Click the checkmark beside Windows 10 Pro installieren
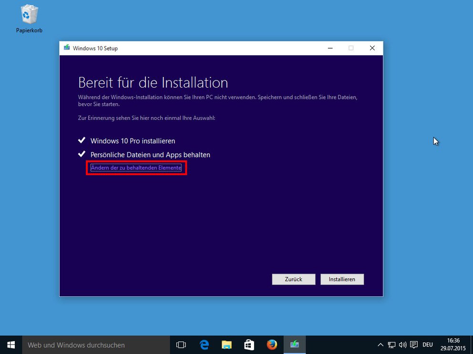 (x=81, y=140)
